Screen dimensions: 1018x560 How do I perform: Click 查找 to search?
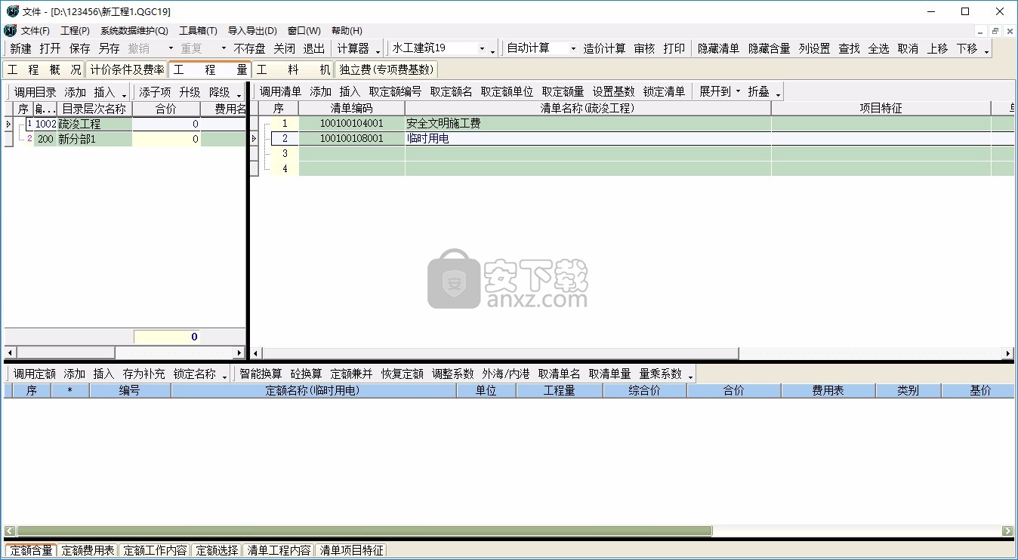(849, 48)
